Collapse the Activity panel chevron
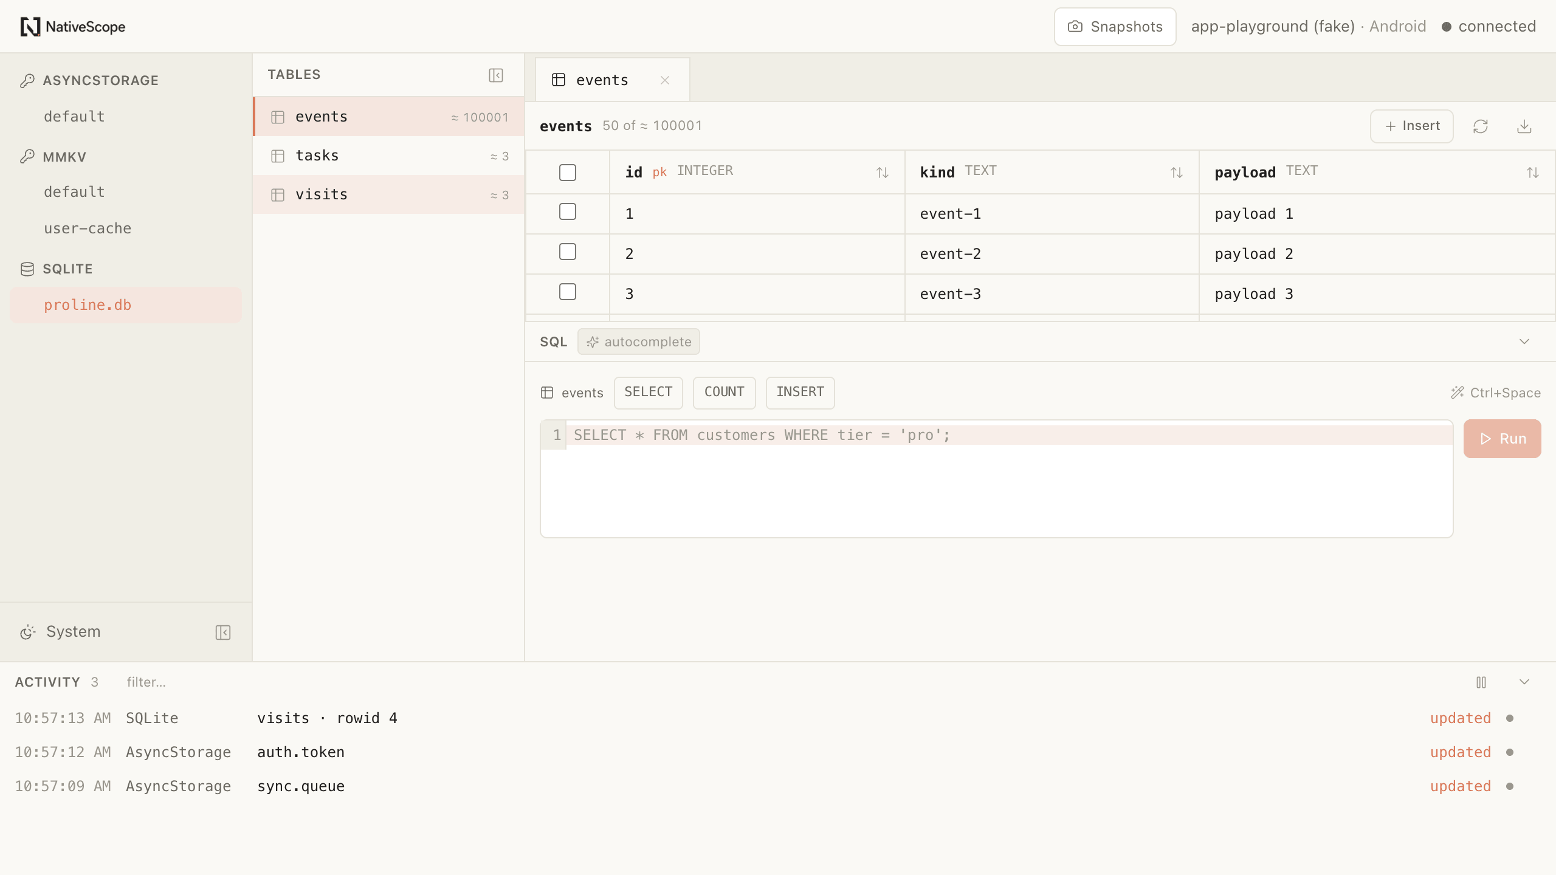Screen dimensions: 1556x875 (x=1524, y=682)
